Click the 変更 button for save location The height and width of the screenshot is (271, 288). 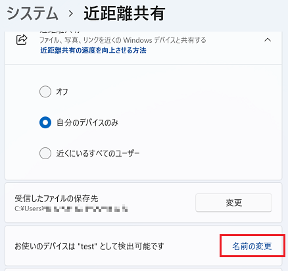233,203
